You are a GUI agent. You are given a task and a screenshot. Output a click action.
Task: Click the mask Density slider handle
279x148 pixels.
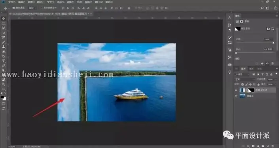click(x=273, y=43)
